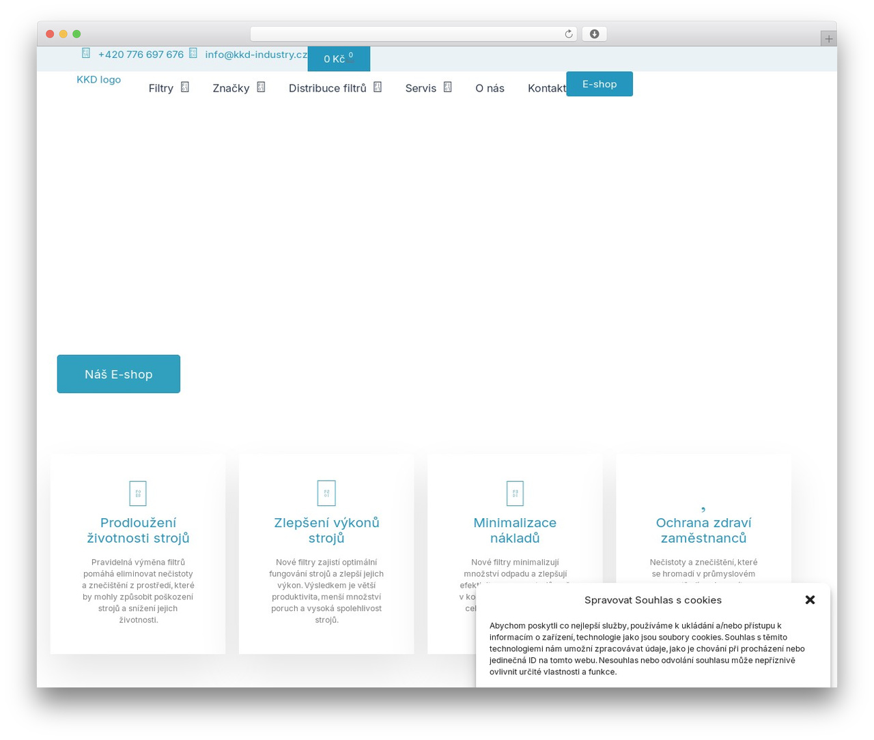Click the icon above Minimalizace nákladů
874x740 pixels.
point(515,493)
